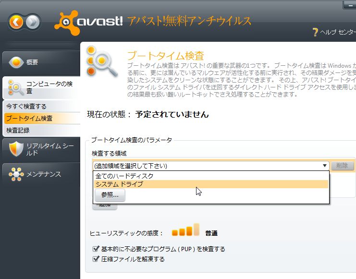Open the ヘルプ センター link

coord(338,32)
